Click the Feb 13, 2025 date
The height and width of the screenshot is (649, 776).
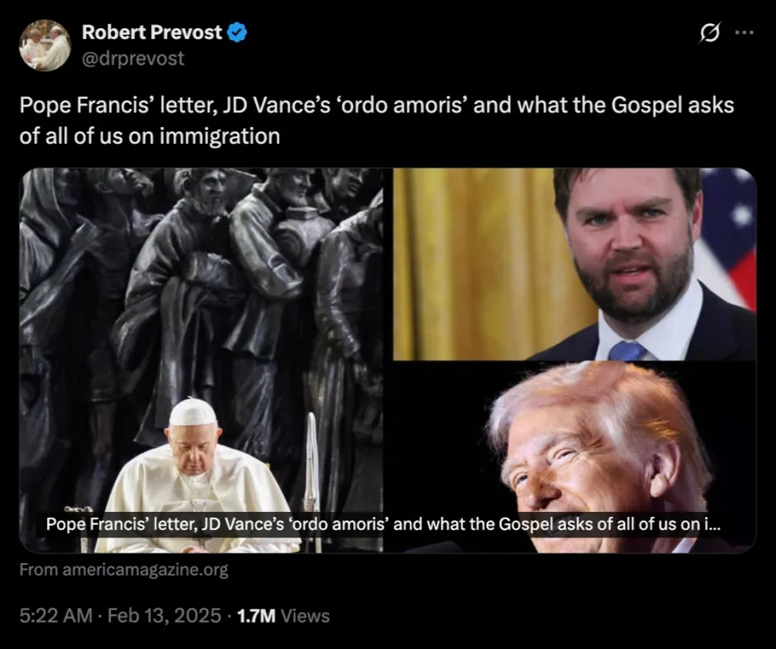click(163, 616)
